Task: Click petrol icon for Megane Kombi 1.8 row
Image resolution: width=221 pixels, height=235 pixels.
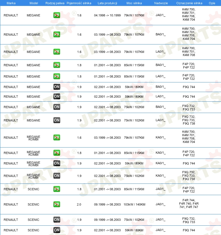Action: (x=57, y=153)
